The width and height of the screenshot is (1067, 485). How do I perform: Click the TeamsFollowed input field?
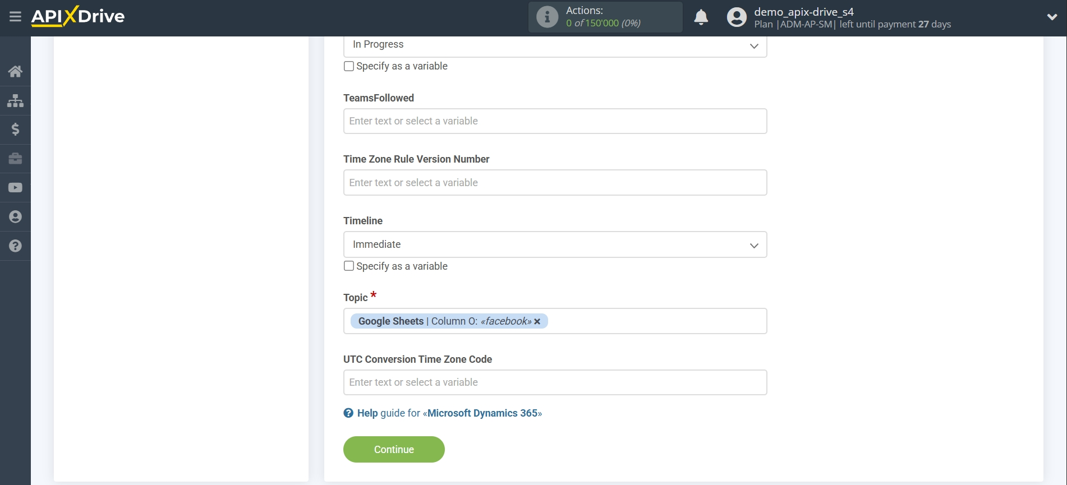[555, 121]
